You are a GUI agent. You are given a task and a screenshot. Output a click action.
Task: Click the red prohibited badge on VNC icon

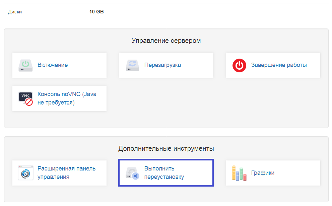click(29, 102)
